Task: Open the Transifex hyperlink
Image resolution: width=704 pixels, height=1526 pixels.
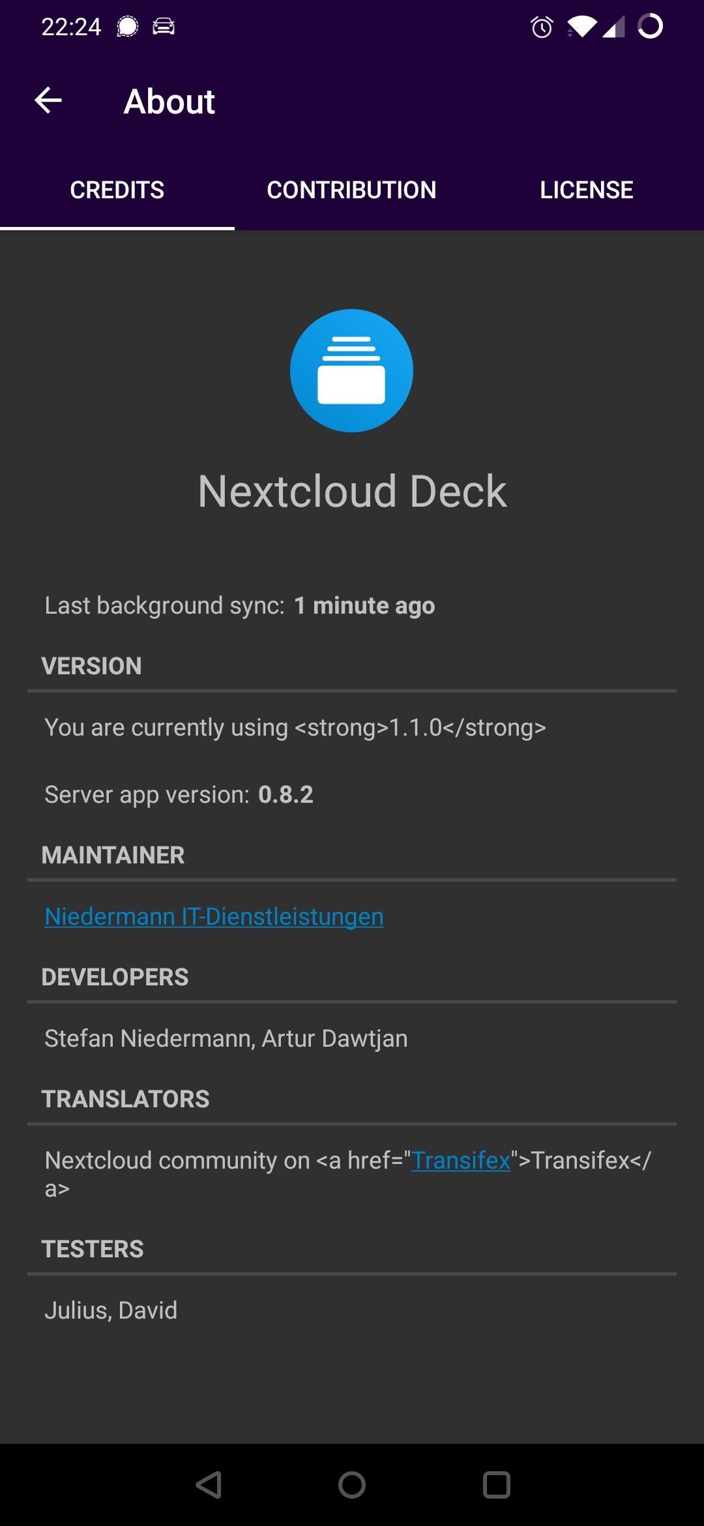Action: click(460, 1160)
